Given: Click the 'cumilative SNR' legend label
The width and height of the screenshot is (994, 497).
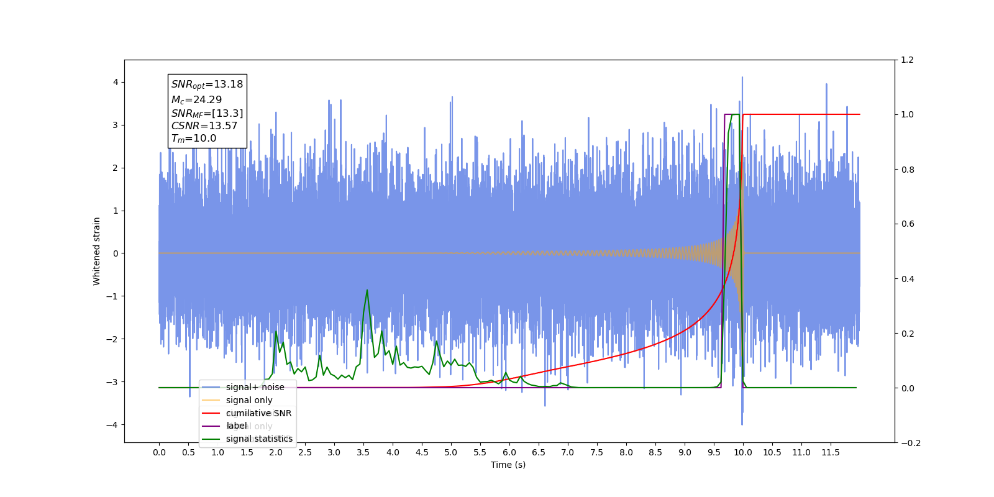Looking at the screenshot, I should pos(258,413).
